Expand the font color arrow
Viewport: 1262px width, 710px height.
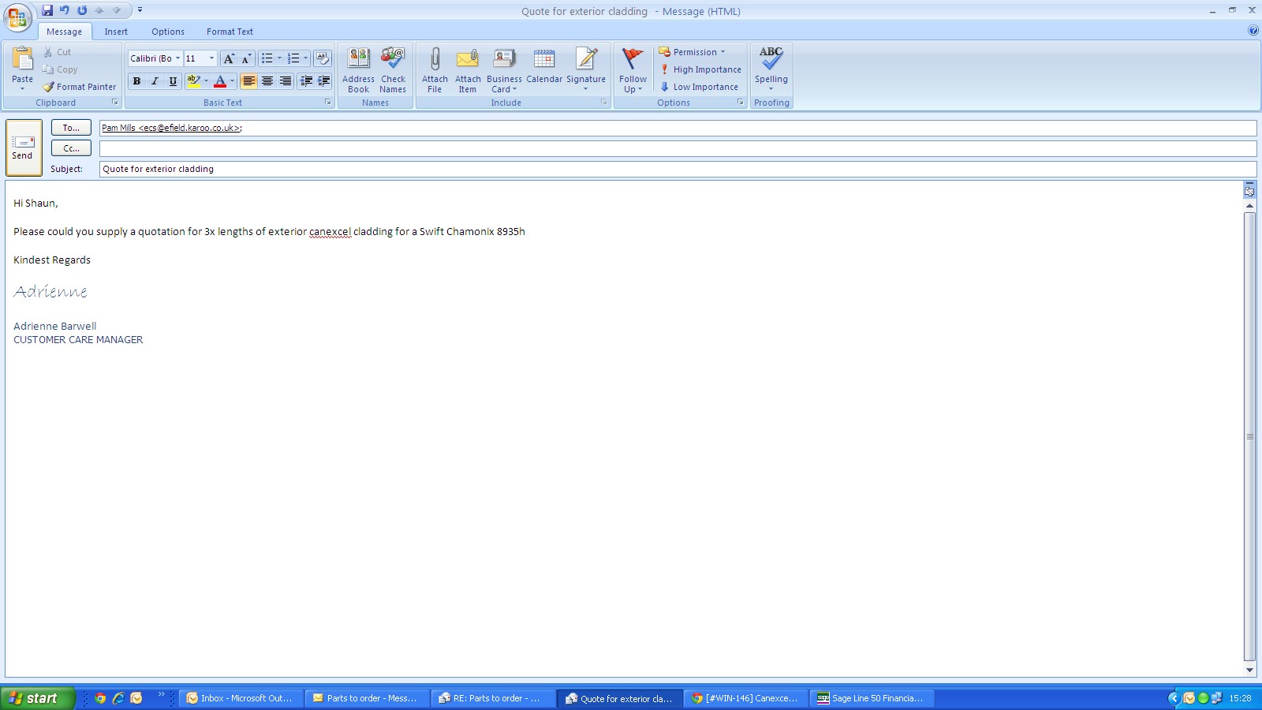pos(233,81)
